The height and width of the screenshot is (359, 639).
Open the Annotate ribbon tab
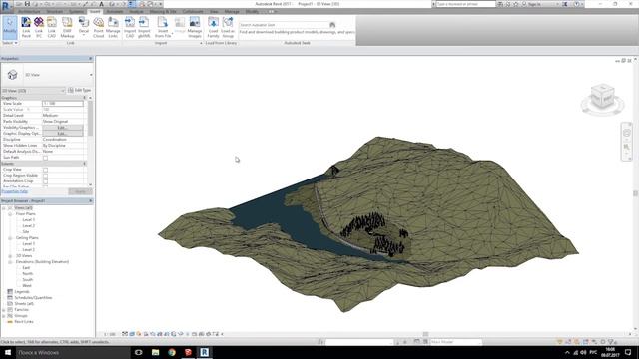point(115,11)
